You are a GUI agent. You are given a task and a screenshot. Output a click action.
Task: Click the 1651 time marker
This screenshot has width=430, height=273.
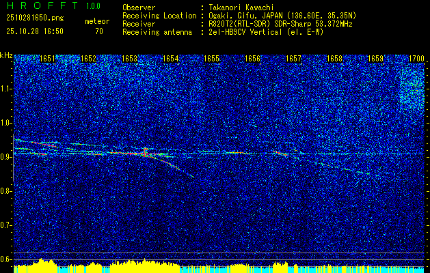click(x=48, y=59)
